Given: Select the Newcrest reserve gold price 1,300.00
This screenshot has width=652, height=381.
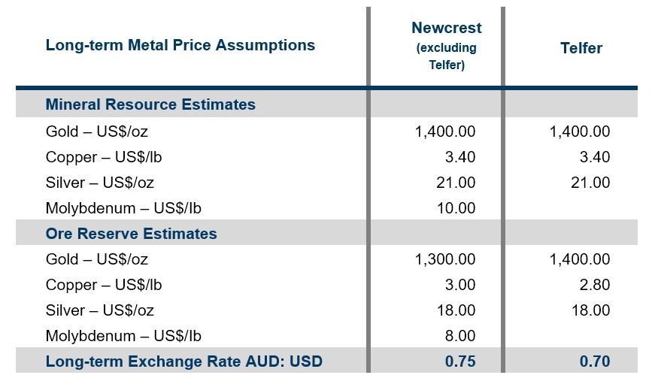Looking at the screenshot, I should click(x=445, y=259).
